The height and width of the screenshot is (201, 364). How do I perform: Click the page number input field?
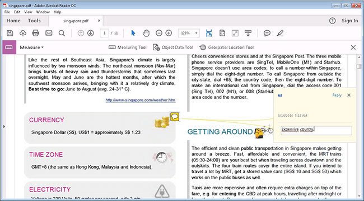click(105, 33)
